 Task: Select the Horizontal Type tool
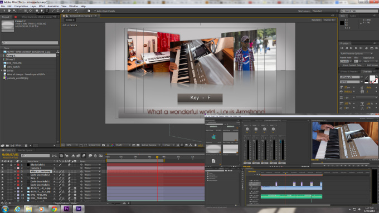47,11
